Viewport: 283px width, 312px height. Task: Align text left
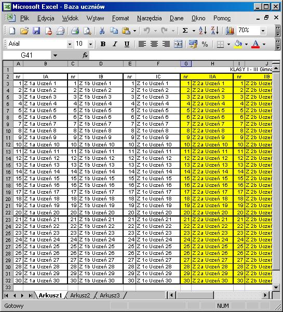pos(142,44)
